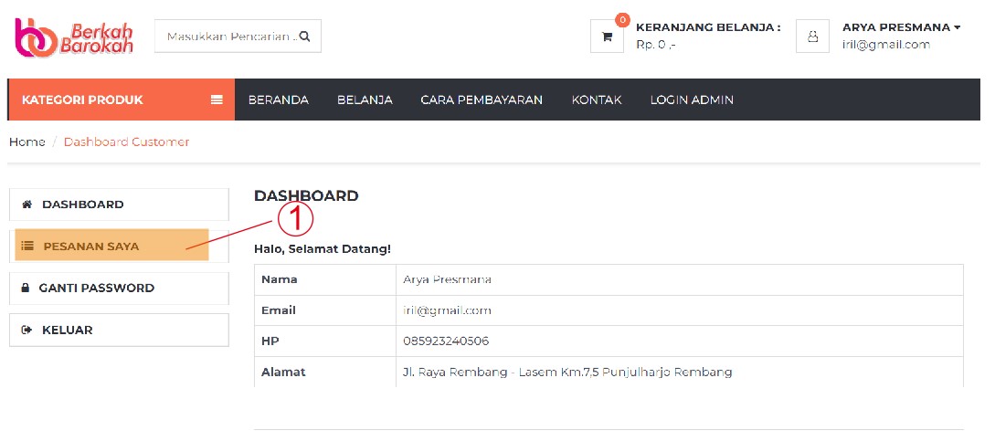The image size is (995, 441).
Task: Click the user profile avatar icon
Action: tap(812, 37)
